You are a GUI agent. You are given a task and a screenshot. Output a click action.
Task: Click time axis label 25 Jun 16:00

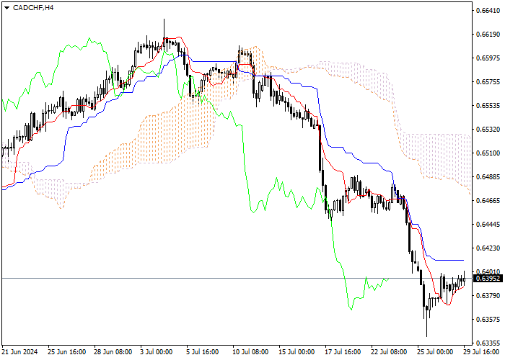point(67,352)
